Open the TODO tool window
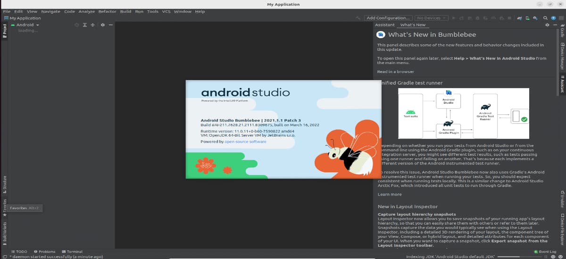The image size is (566, 259). [19, 252]
